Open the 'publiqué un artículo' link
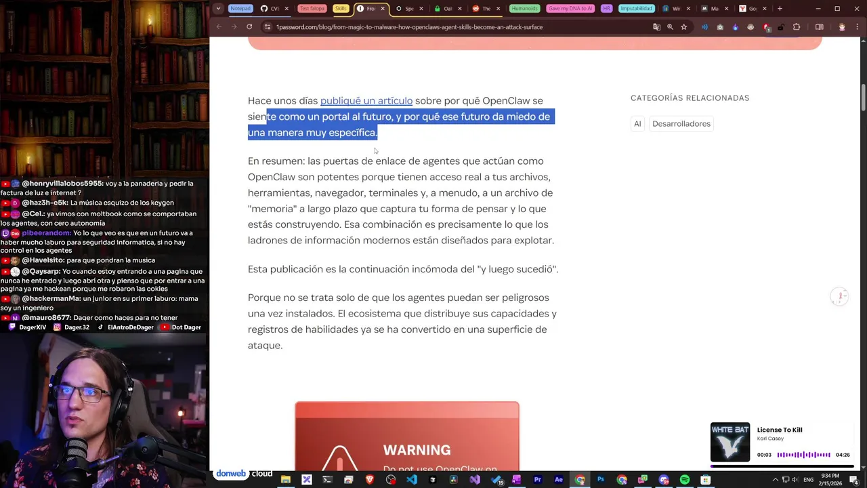 click(x=366, y=100)
